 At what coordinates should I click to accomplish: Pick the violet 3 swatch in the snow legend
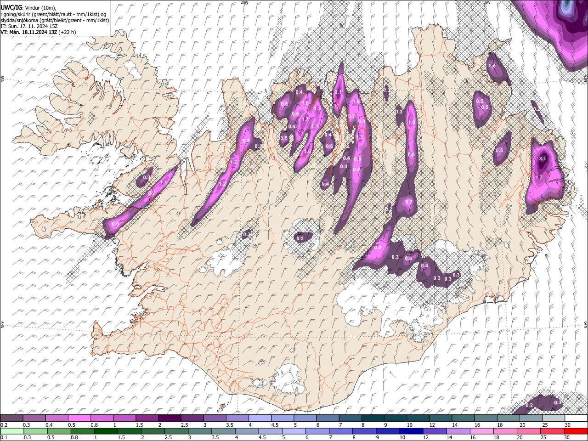point(214,418)
